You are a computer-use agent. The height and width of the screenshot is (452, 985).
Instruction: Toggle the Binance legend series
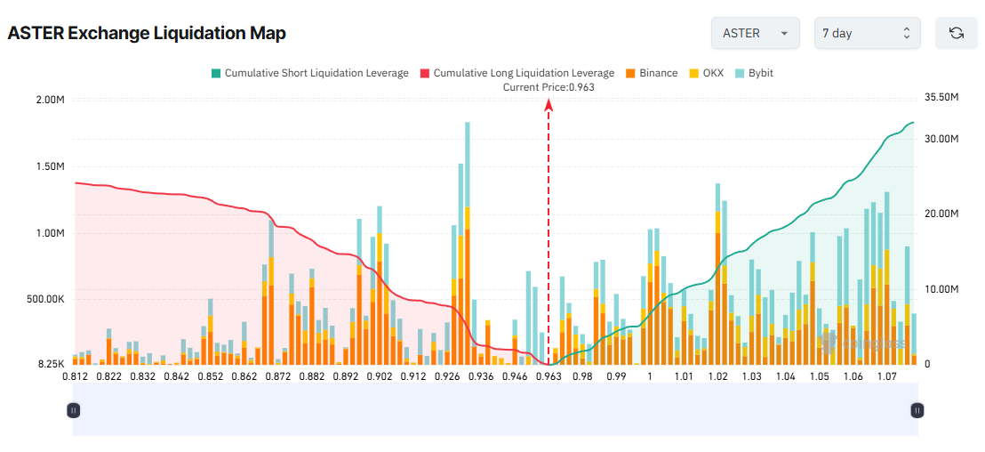coord(658,73)
